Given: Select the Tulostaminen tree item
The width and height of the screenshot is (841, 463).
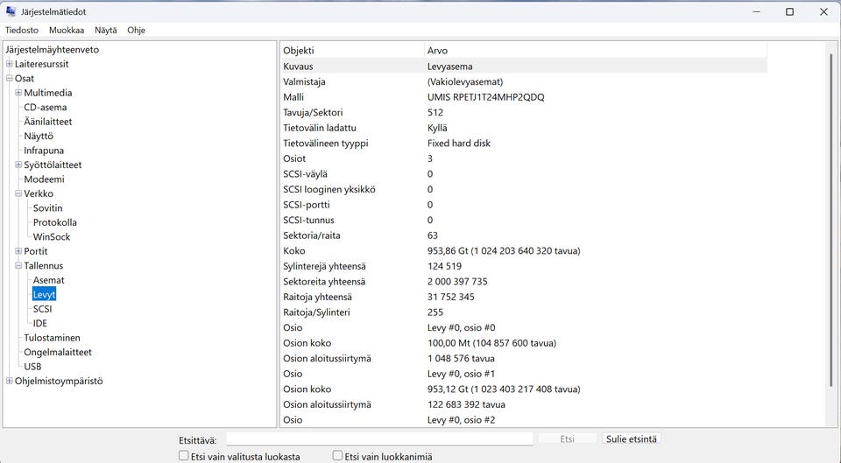Looking at the screenshot, I should (x=52, y=338).
